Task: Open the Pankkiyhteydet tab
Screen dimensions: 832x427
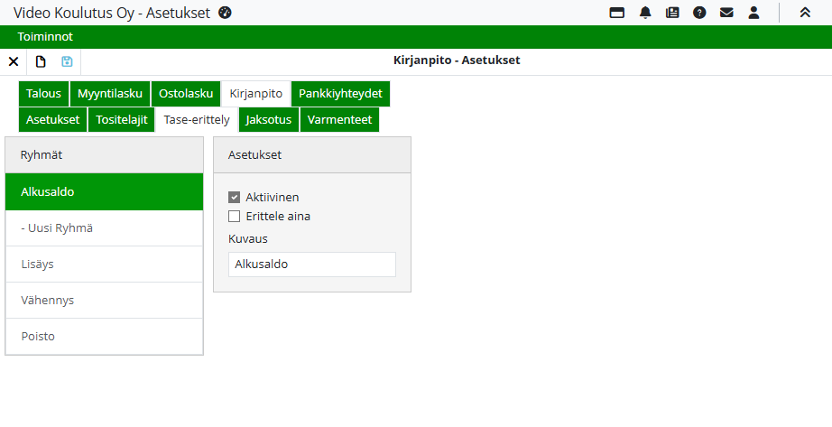Action: pos(340,94)
